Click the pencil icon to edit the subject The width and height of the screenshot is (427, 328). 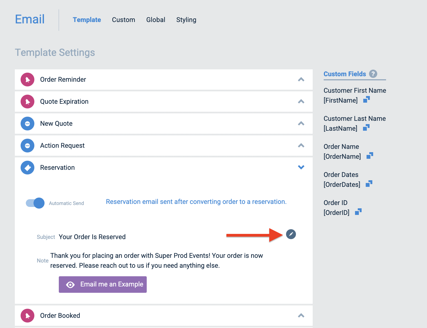click(291, 234)
